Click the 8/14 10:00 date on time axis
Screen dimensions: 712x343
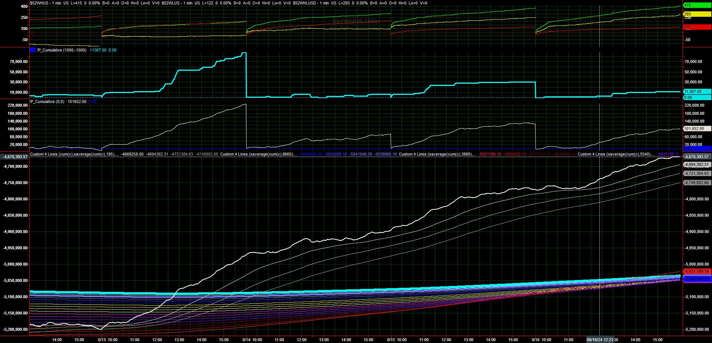[x=252, y=340]
